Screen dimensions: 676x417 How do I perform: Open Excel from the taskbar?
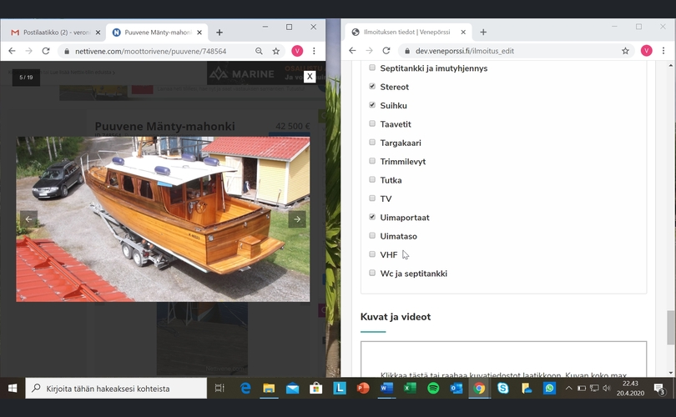pyautogui.click(x=410, y=388)
